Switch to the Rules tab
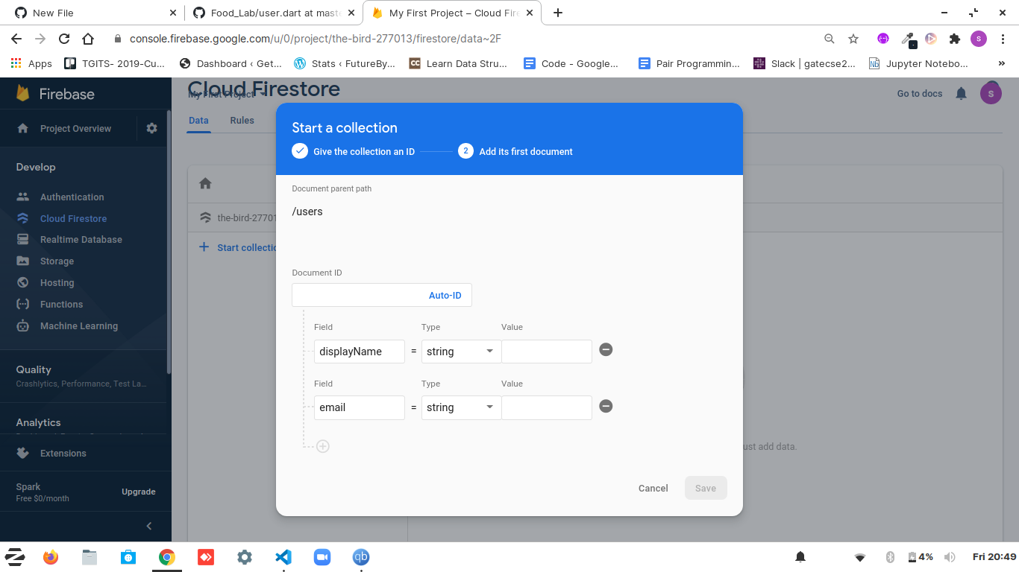 coord(242,121)
